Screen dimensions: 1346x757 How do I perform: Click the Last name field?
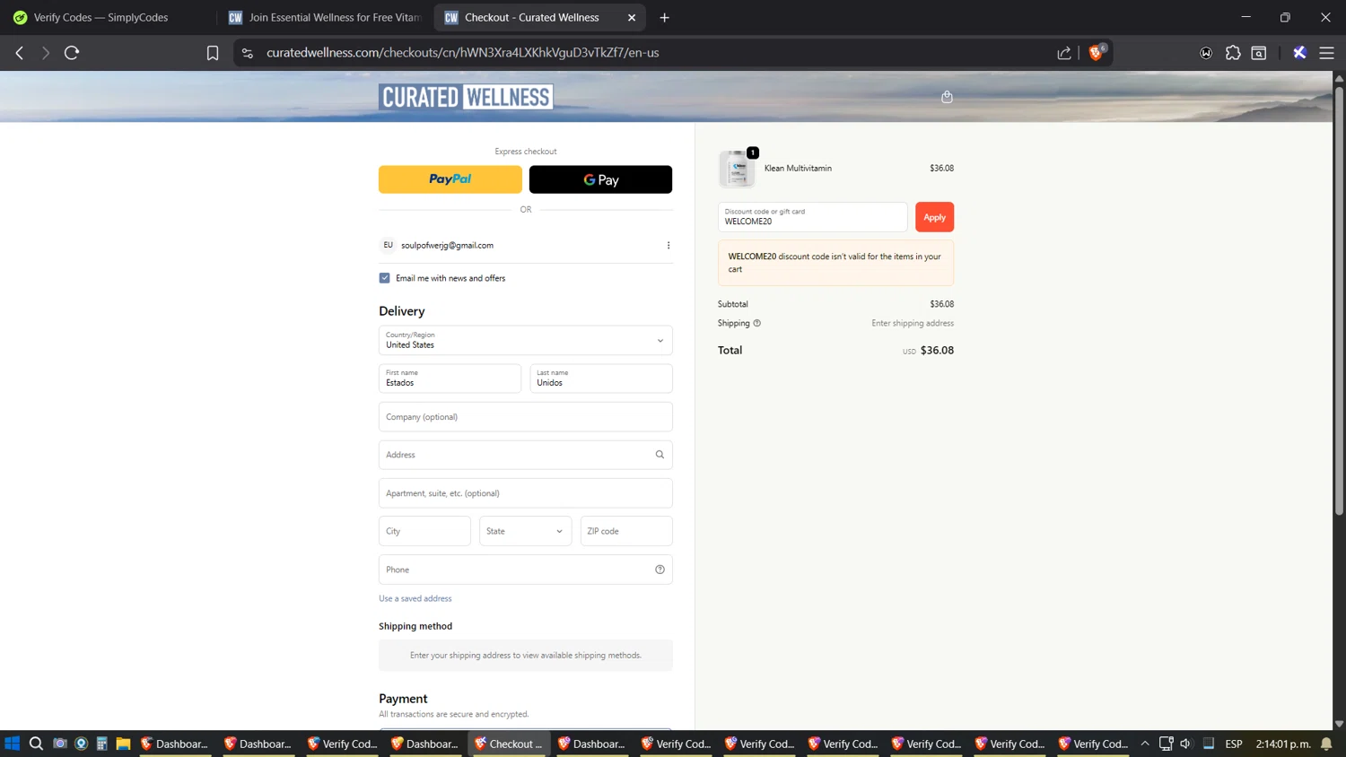pyautogui.click(x=601, y=378)
